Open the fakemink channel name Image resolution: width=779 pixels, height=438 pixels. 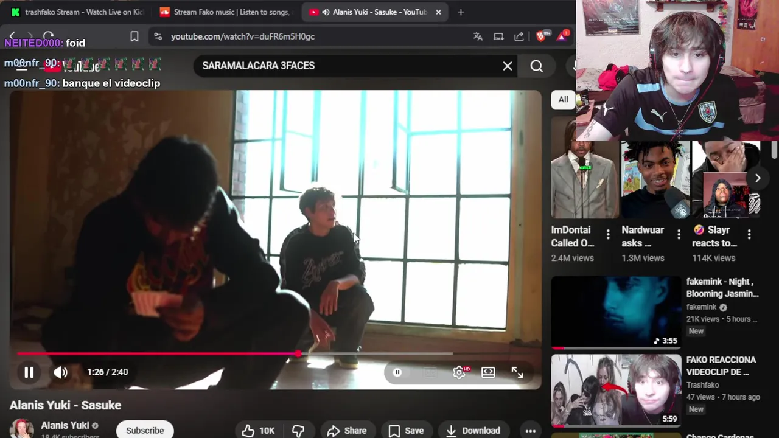click(x=702, y=307)
